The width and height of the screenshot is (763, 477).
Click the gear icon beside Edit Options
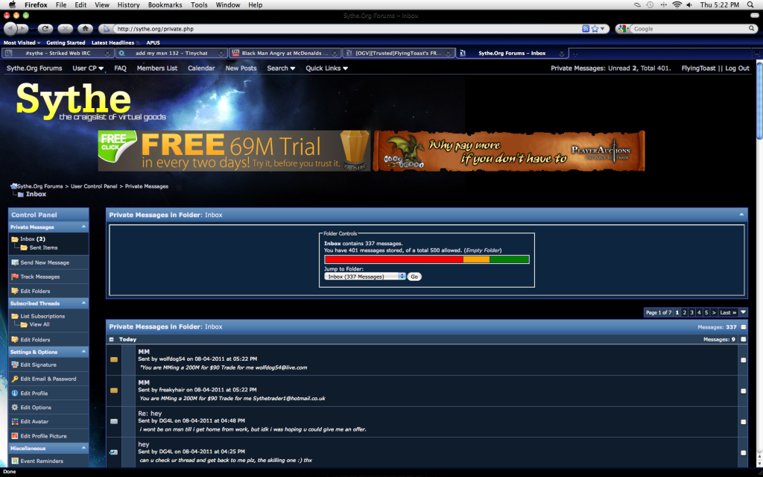pyautogui.click(x=15, y=408)
